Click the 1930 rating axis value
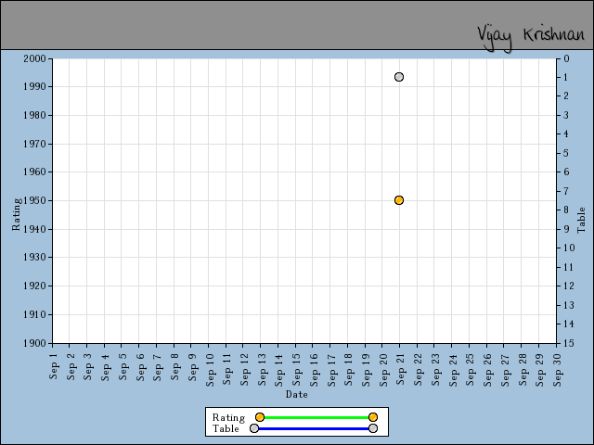This screenshot has width=594, height=445. pos(34,258)
